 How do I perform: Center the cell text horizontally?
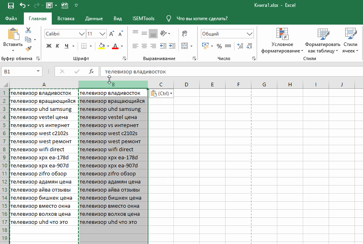144,46
